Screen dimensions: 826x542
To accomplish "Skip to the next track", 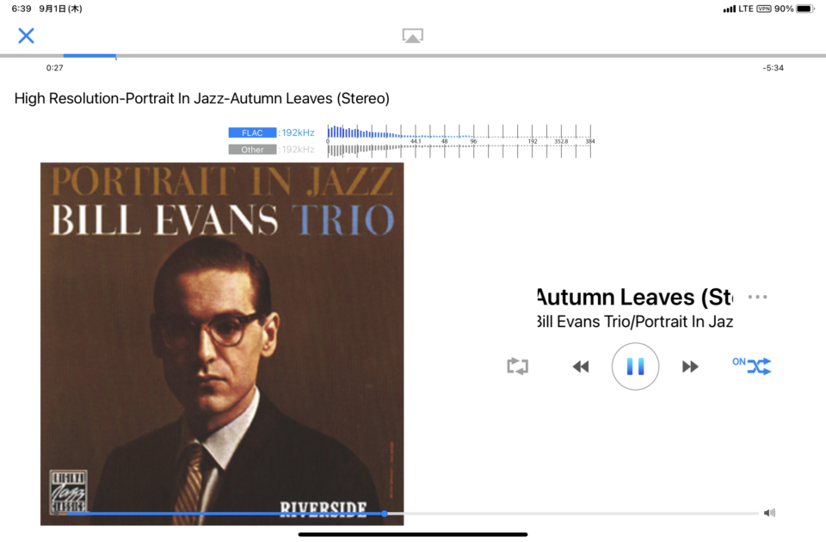I will 690,366.
